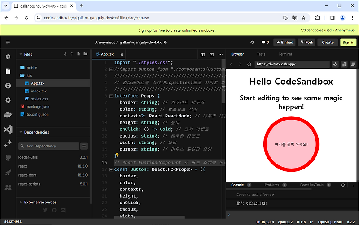Select the Browser tab
Viewport: 359px width, 225px height.
click(x=237, y=54)
